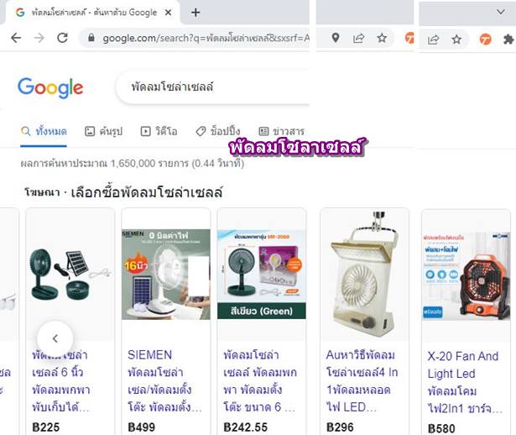Click the green fan product thumbnail
The image size is (516, 435).
261,275
